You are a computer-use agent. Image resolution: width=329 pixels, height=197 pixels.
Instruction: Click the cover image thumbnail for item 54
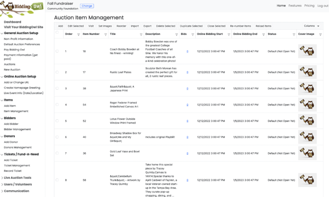308,105
